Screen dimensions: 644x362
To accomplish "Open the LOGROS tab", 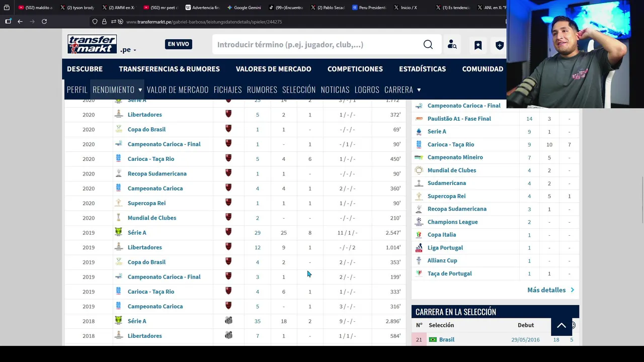I will click(x=367, y=89).
